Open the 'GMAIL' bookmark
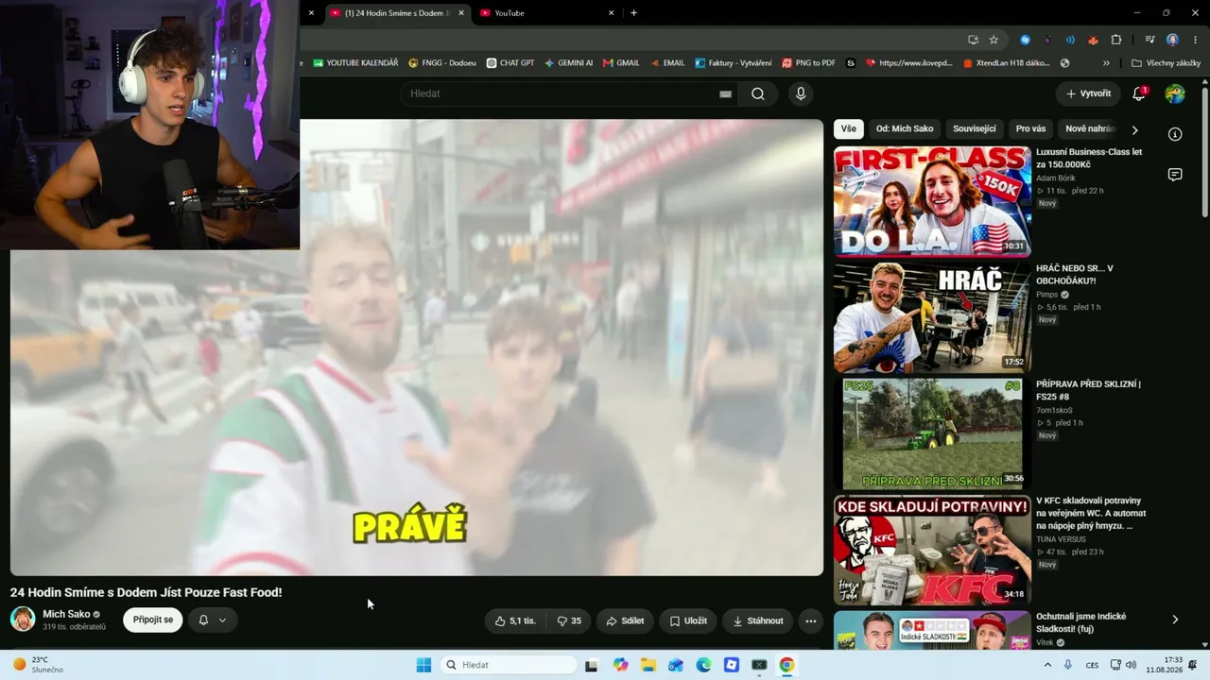The image size is (1210, 680). pyautogui.click(x=621, y=63)
